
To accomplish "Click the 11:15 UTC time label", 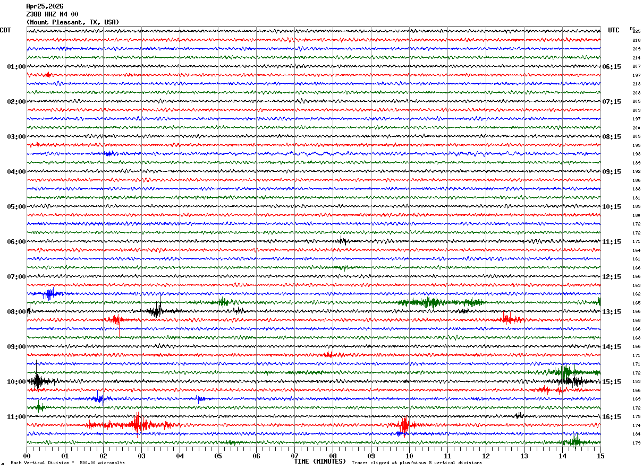I will 612,242.
